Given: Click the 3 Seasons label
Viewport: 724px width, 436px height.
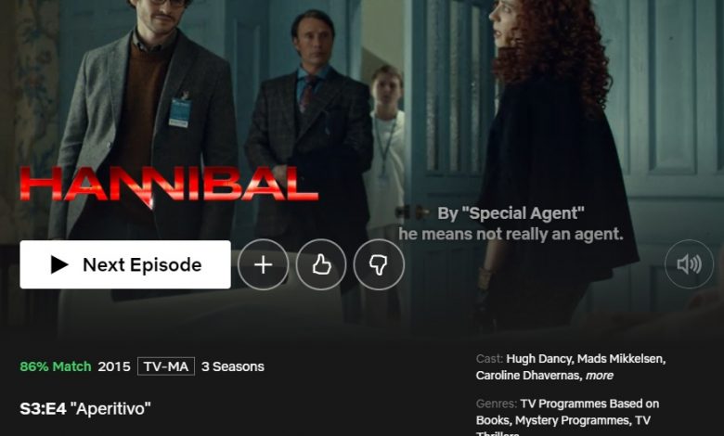Looking at the screenshot, I should 233,366.
